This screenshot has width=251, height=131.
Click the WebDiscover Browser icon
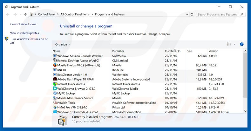(x=55, y=89)
